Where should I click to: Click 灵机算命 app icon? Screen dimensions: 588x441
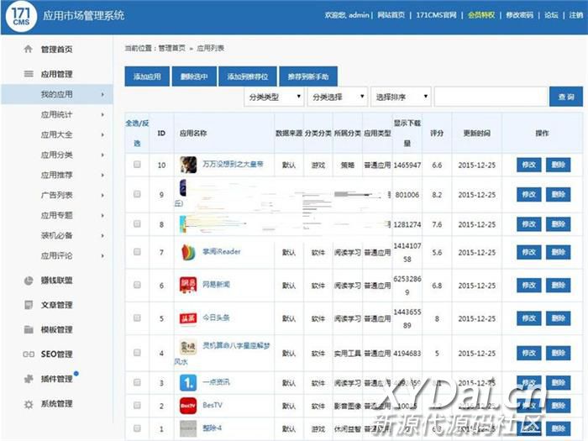point(188,347)
